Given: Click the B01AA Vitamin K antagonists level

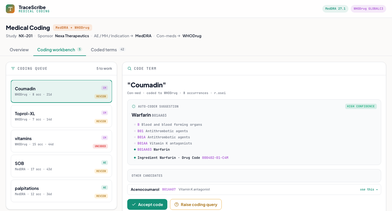Looking at the screenshot, I should point(165,143).
